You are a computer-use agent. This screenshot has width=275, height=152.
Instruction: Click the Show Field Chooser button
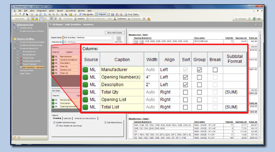tap(115, 33)
